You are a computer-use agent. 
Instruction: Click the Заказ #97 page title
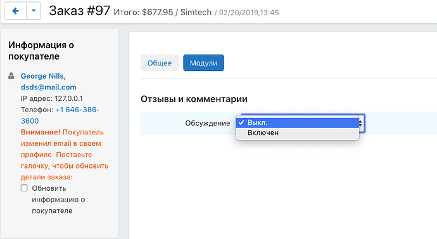[79, 11]
